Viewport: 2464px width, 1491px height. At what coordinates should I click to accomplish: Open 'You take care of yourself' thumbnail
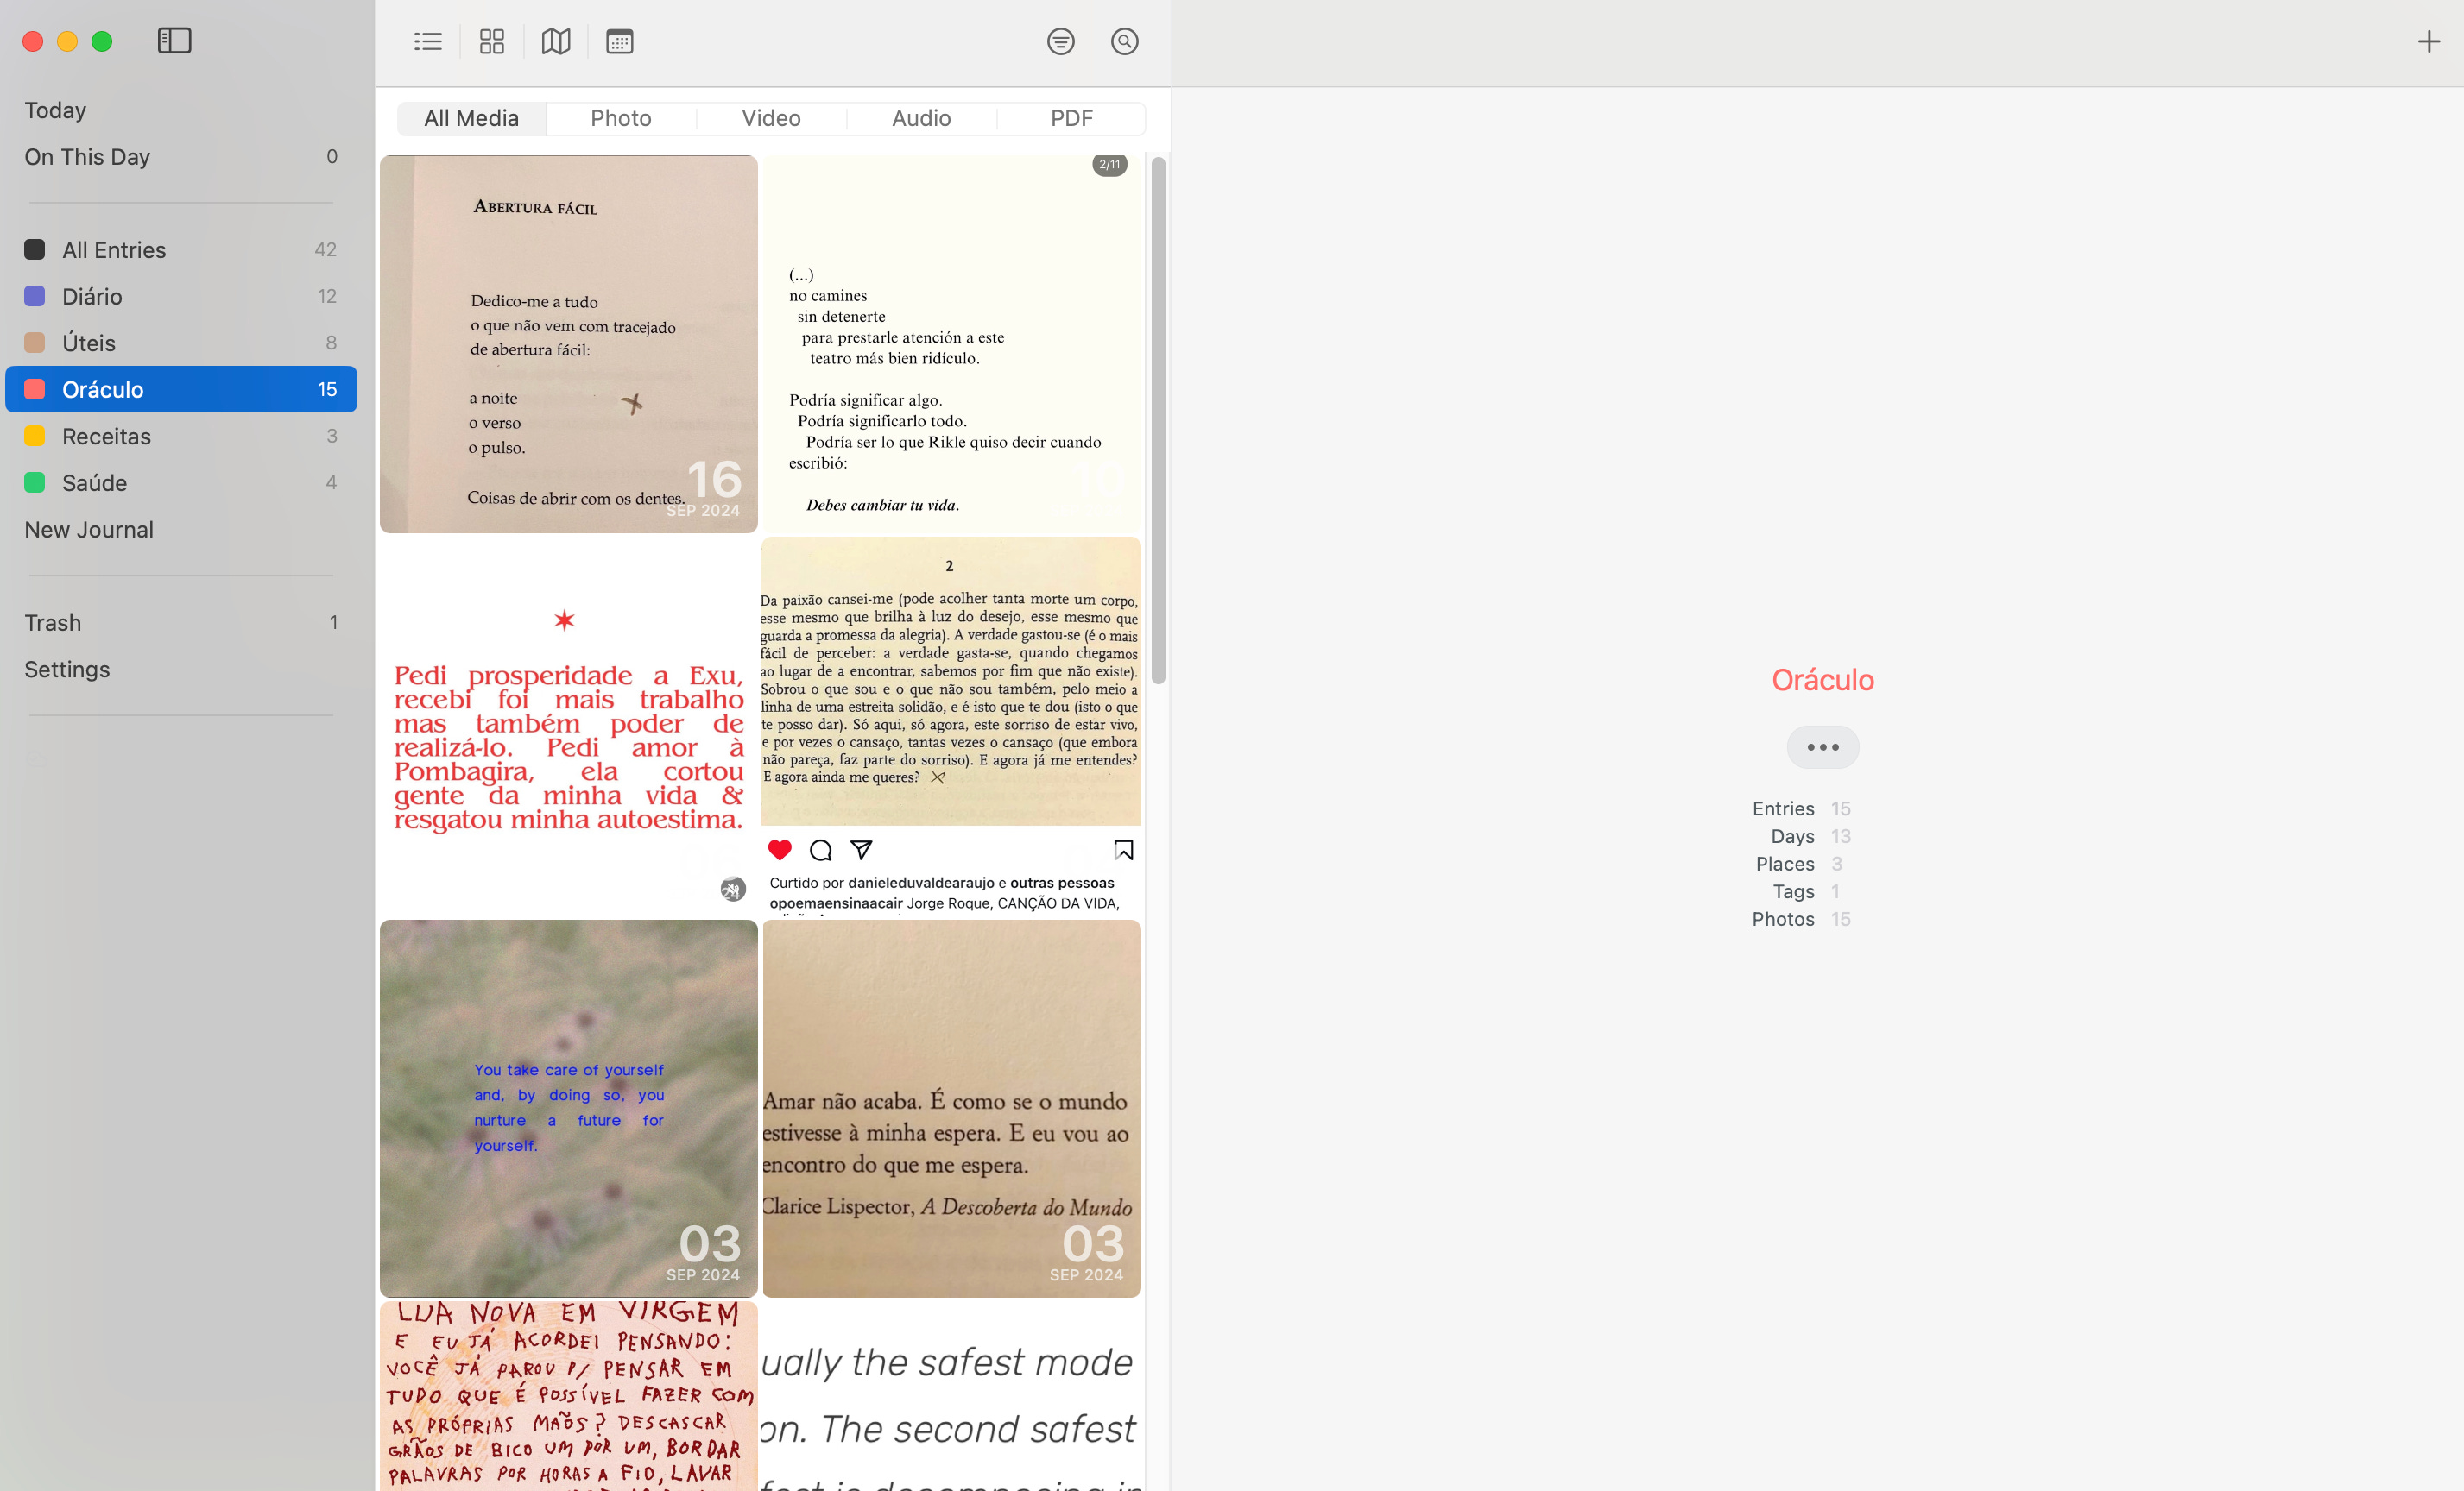[569, 1108]
